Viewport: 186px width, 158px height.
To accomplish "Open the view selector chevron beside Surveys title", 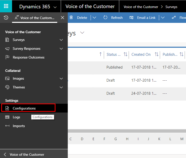I will 82,33.
